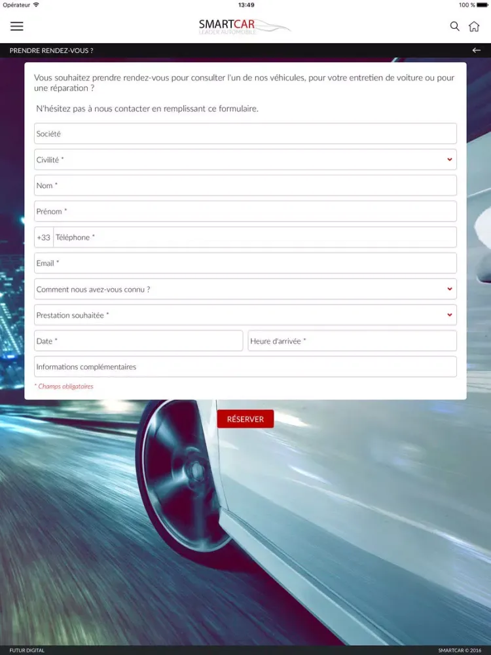Click 'N'hésitez pas à nous contacter' text
Viewport: 491px width, 655px height.
[x=147, y=109]
